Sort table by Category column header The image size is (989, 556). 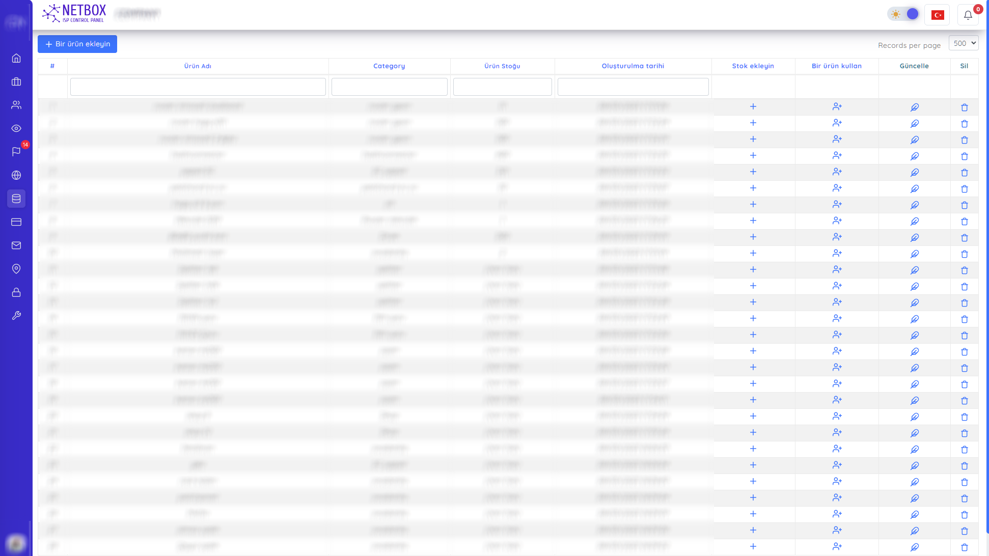389,66
